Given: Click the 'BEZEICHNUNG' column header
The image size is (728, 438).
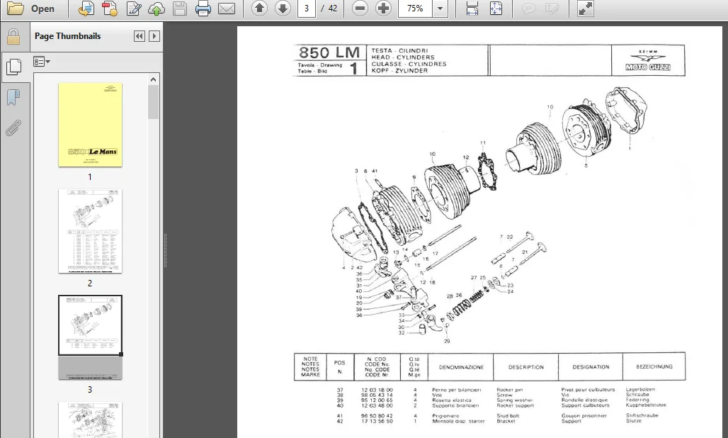Looking at the screenshot, I should [654, 367].
